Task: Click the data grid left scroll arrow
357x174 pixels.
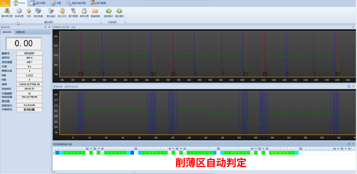Action: [54, 172]
